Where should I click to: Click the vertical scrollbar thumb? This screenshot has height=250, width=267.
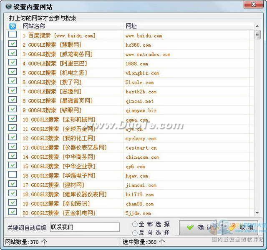point(257,35)
